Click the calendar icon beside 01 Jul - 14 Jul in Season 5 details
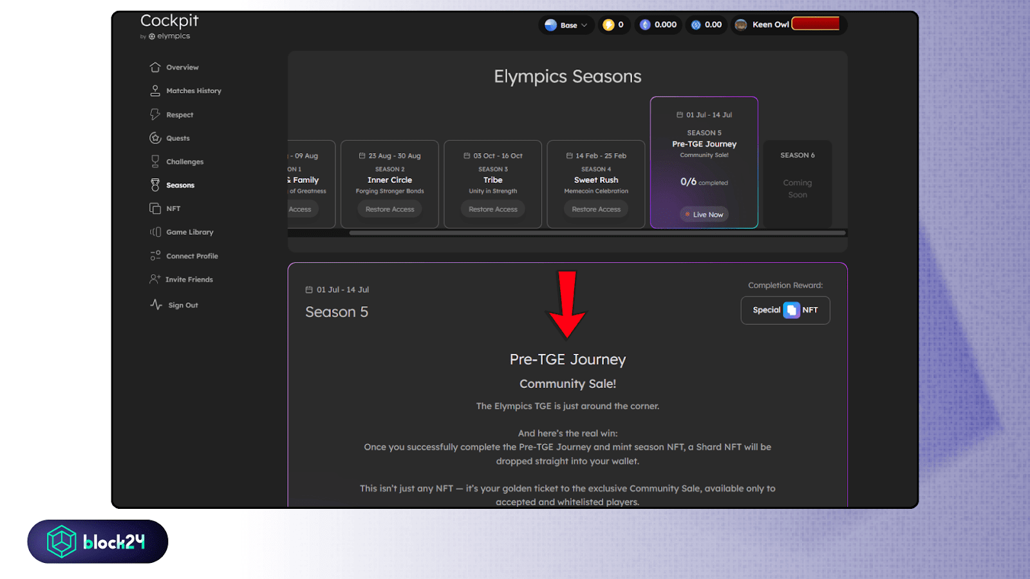This screenshot has height=579, width=1030. [x=309, y=289]
